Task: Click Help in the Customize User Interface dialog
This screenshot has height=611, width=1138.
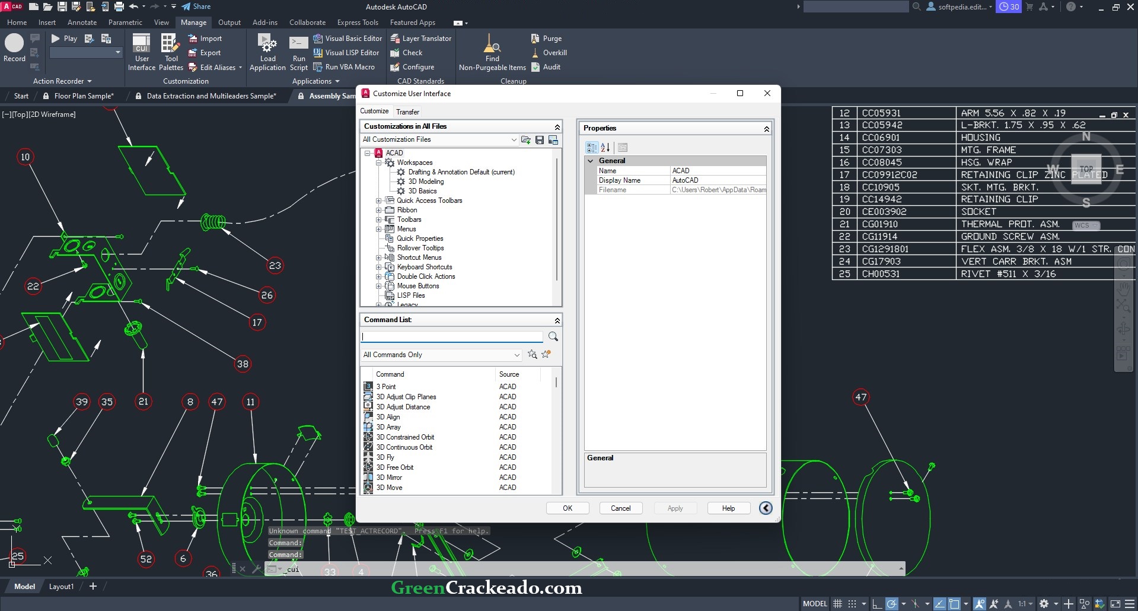Action: (x=728, y=508)
